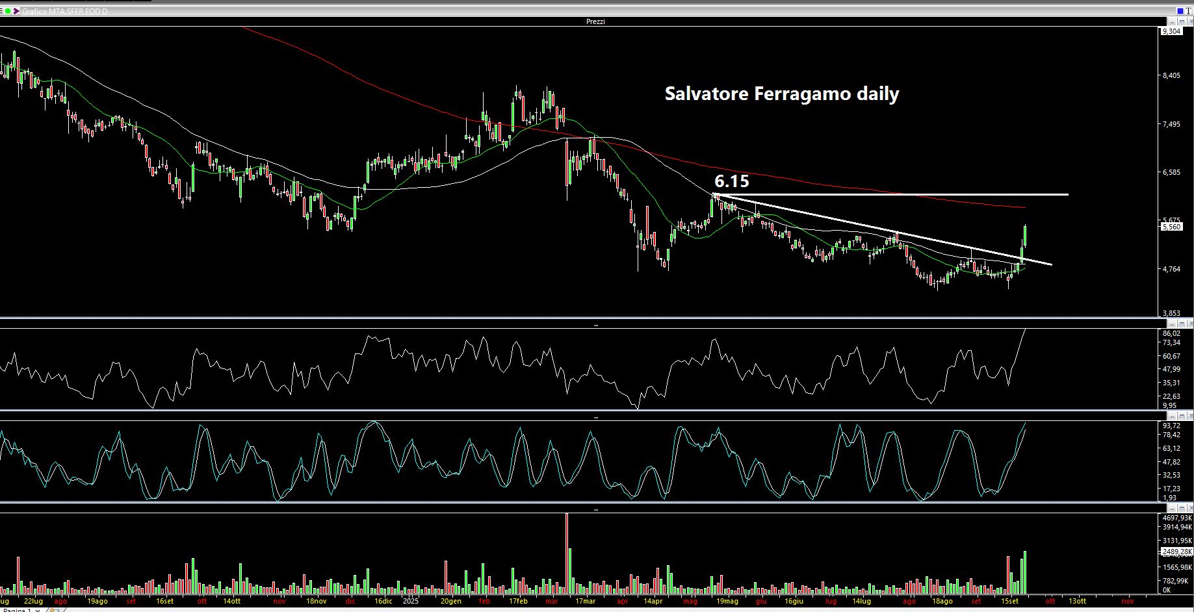The height and width of the screenshot is (612, 1194).
Task: Click the '2489,28K' volume value tag
Action: click(1177, 552)
